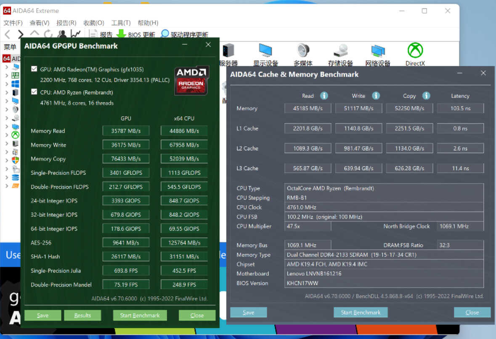Go forward with the toolbar forward arrow
The image size is (496, 339).
[21, 34]
